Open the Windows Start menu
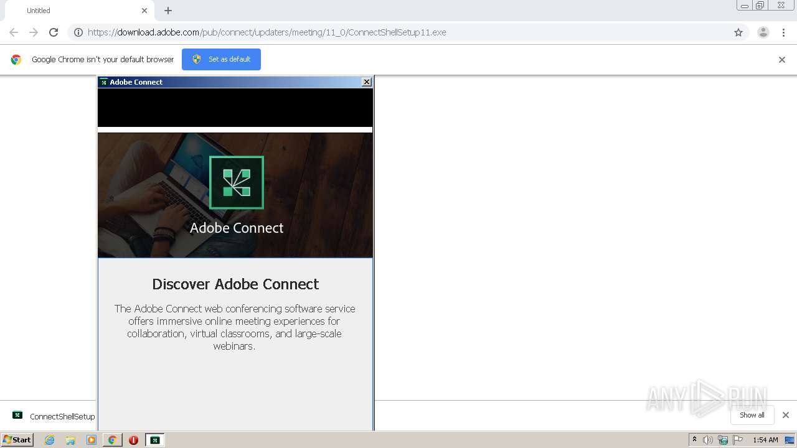Viewport: 797px width, 448px height. 17,440
